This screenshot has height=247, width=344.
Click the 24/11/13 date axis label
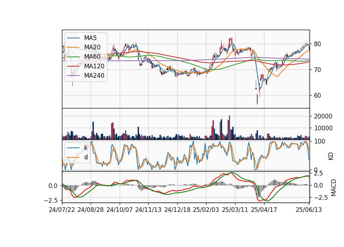148,210
